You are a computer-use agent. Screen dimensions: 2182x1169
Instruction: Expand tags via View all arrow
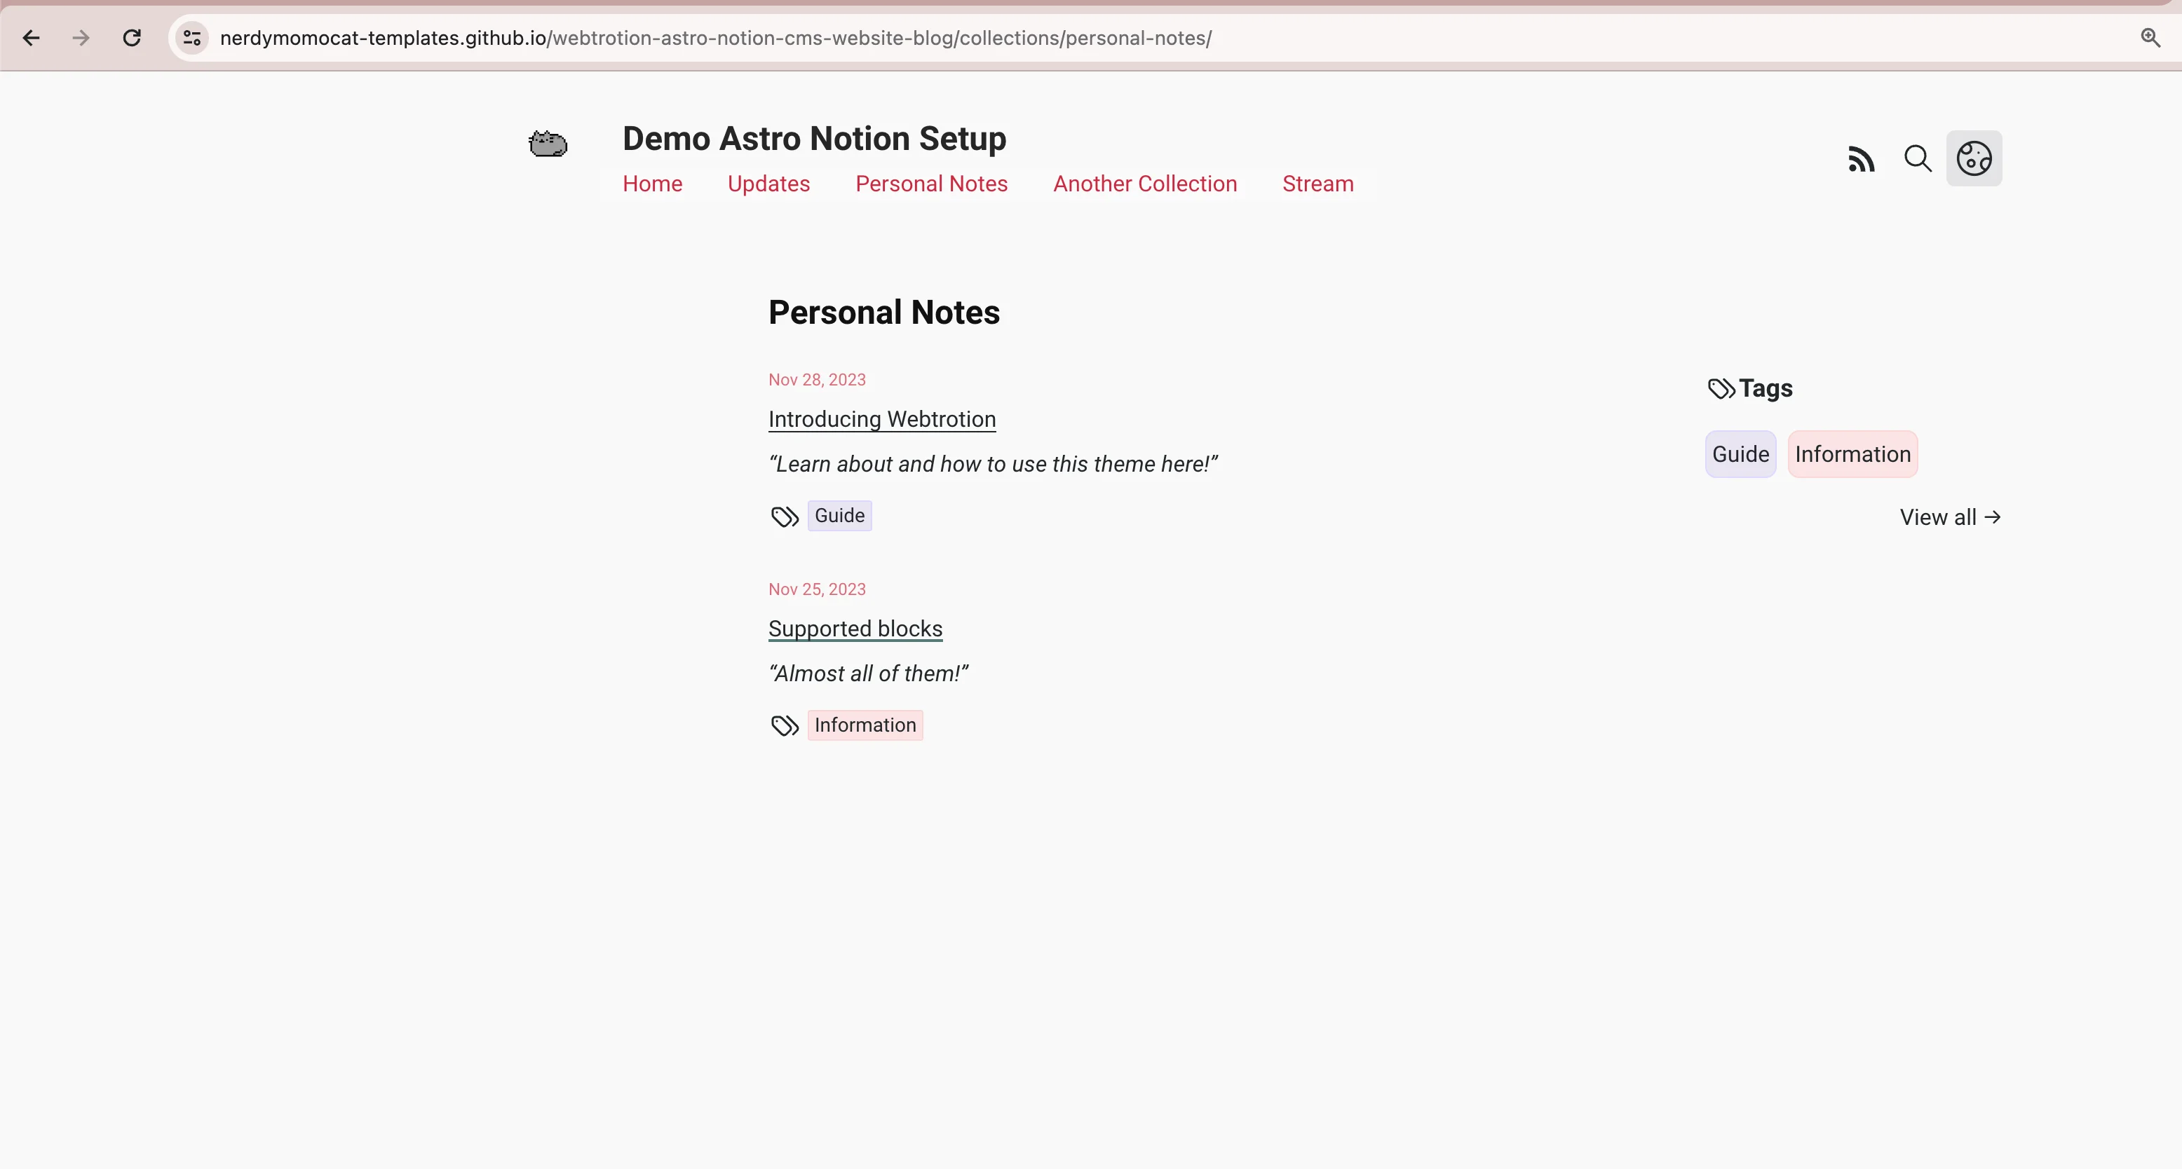click(1950, 517)
